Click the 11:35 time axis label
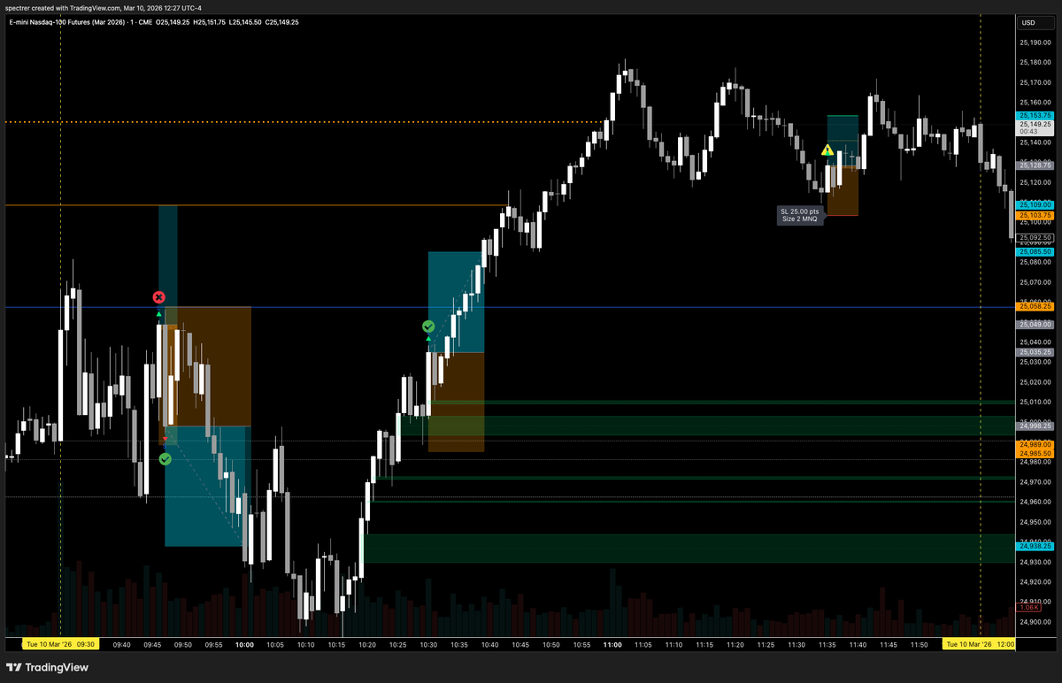Image resolution: width=1062 pixels, height=683 pixels. 827,645
